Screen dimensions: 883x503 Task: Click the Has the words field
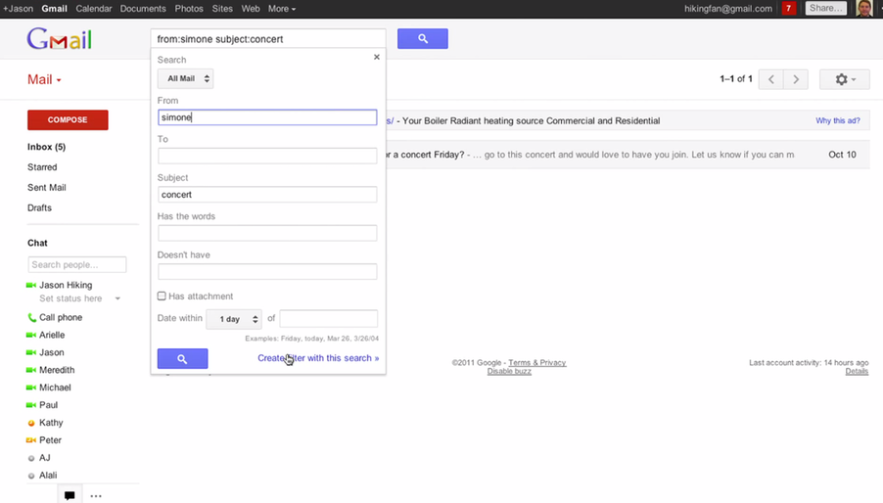pos(267,233)
